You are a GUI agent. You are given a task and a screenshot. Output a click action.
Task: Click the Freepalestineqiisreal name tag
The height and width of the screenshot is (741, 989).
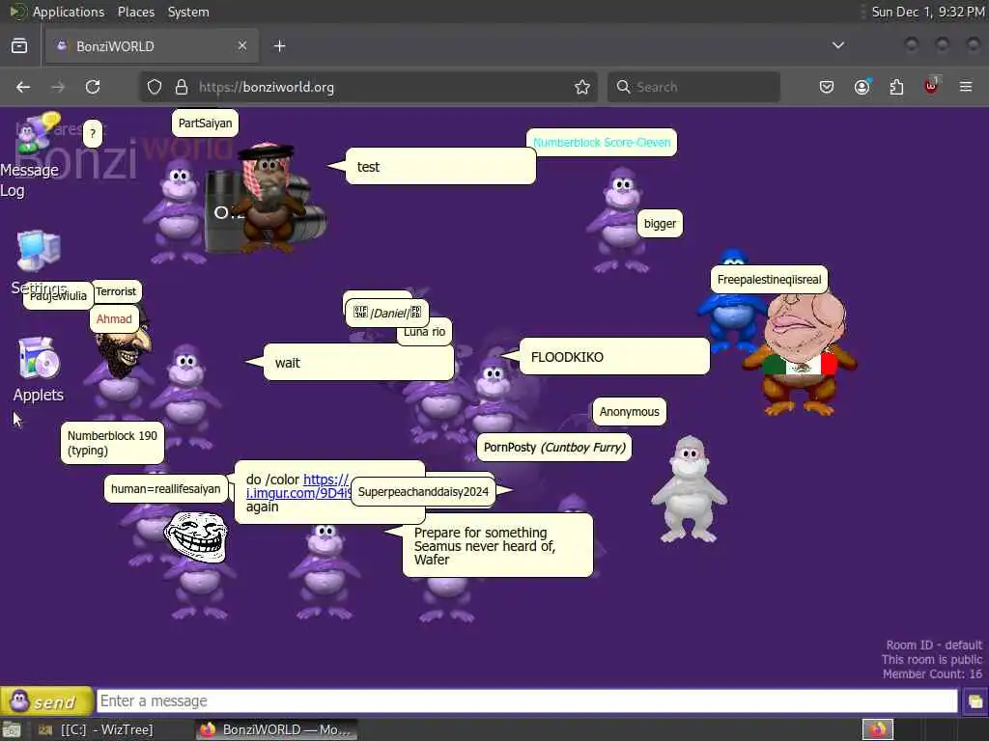click(x=769, y=280)
